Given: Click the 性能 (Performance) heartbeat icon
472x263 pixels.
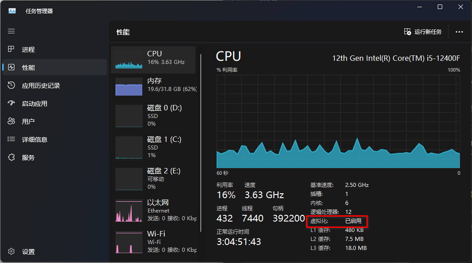Looking at the screenshot, I should tap(12, 68).
